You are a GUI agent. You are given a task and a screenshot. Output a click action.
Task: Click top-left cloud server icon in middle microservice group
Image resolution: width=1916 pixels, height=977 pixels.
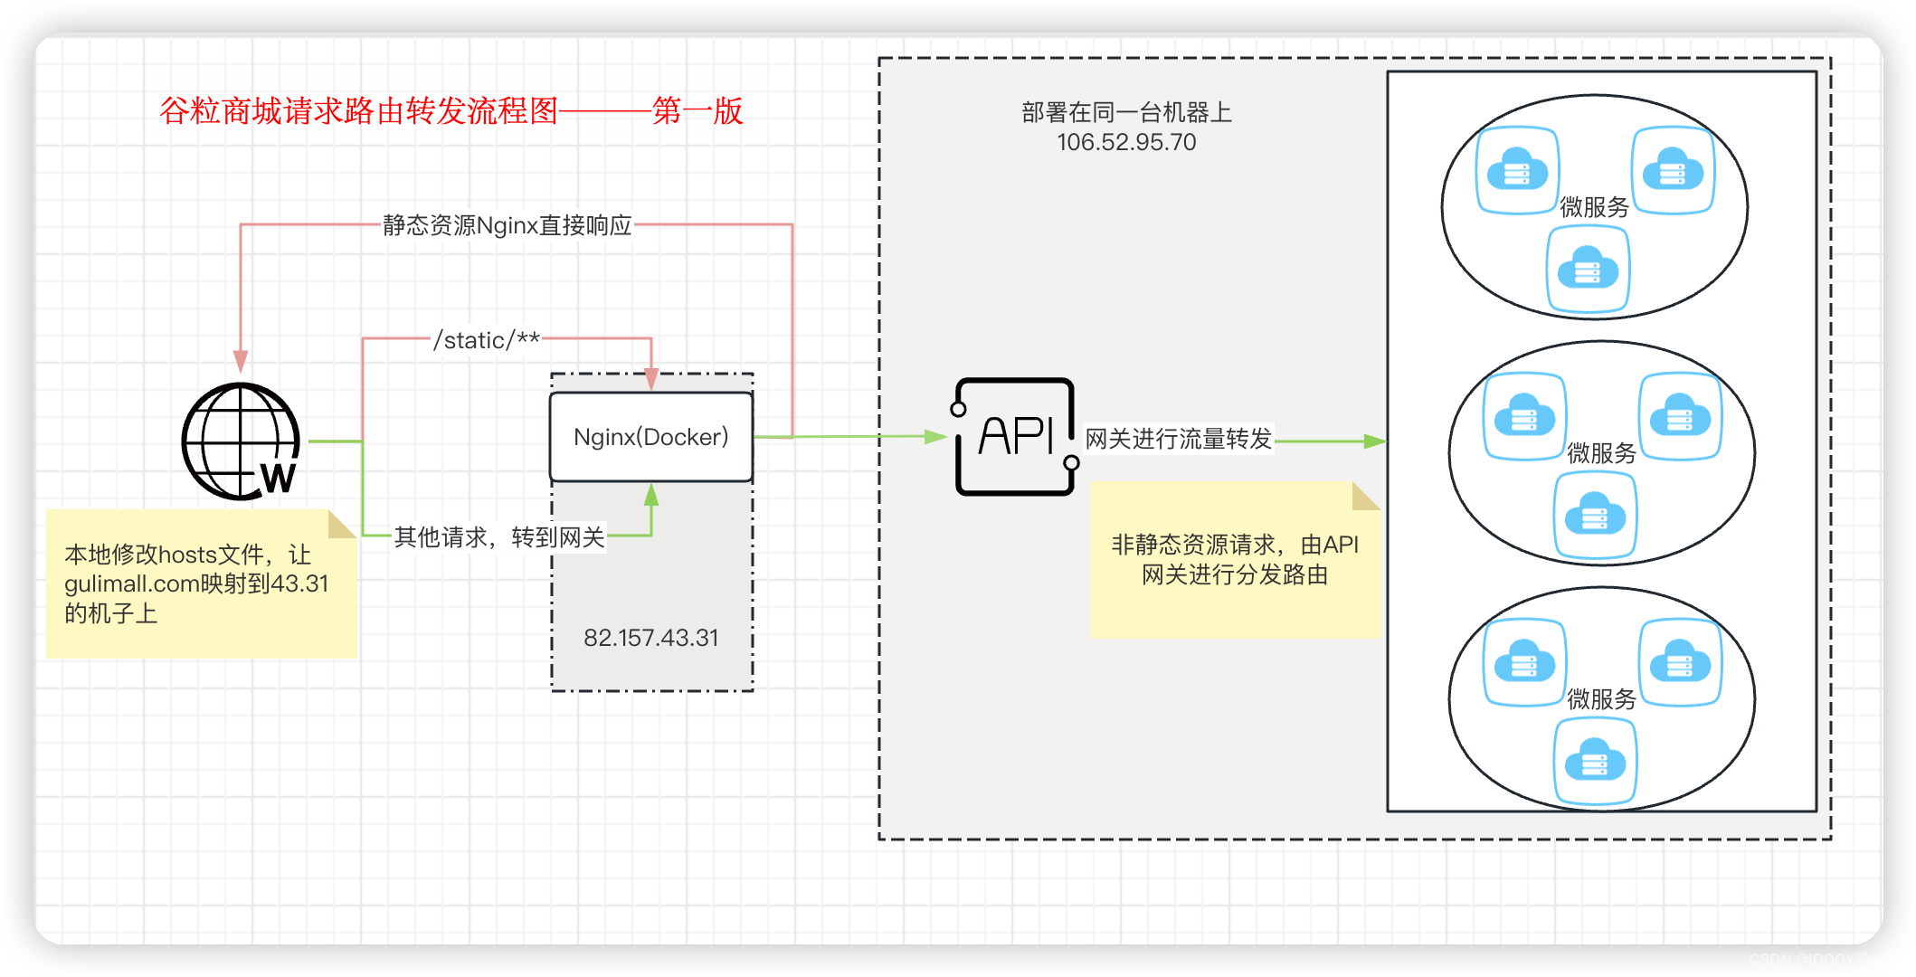pyautogui.click(x=1524, y=416)
